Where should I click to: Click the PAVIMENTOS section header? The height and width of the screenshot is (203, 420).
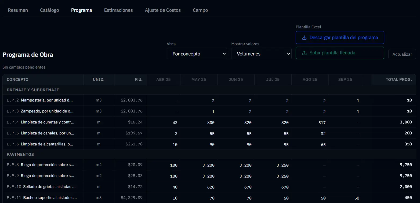pos(20,155)
